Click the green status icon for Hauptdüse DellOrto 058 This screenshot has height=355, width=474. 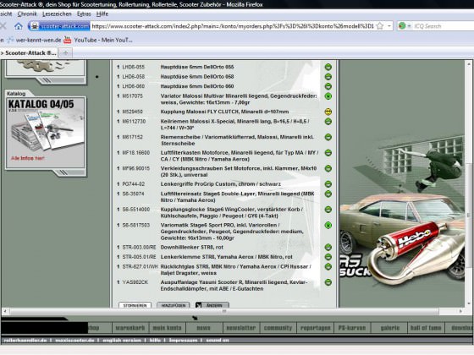point(328,77)
